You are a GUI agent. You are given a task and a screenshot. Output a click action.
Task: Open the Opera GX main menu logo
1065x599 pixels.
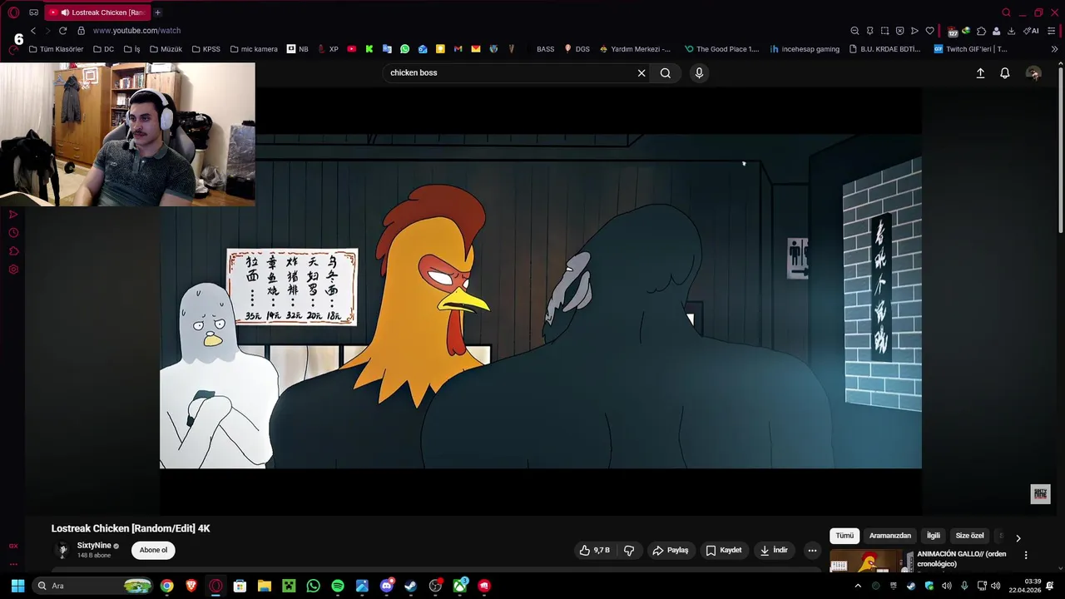click(x=13, y=12)
